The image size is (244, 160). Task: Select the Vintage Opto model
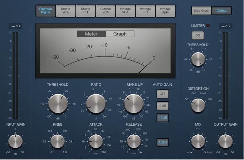click(x=165, y=11)
